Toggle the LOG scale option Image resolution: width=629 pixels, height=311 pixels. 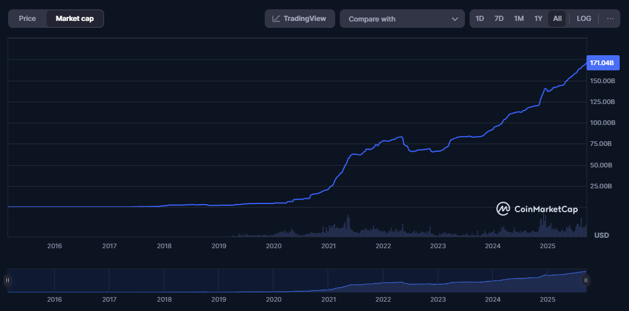coord(584,19)
